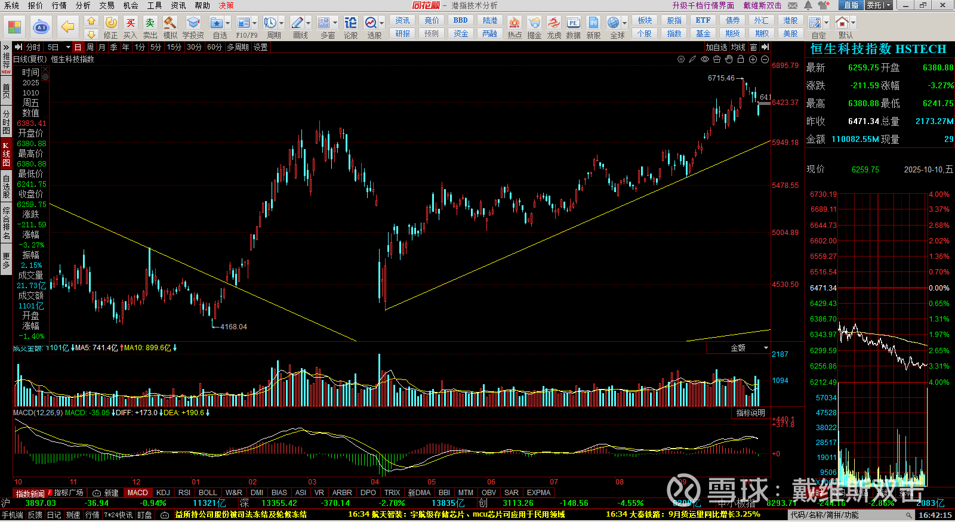Select the K线图 sidebar tab
955x522 pixels.
coord(6,154)
